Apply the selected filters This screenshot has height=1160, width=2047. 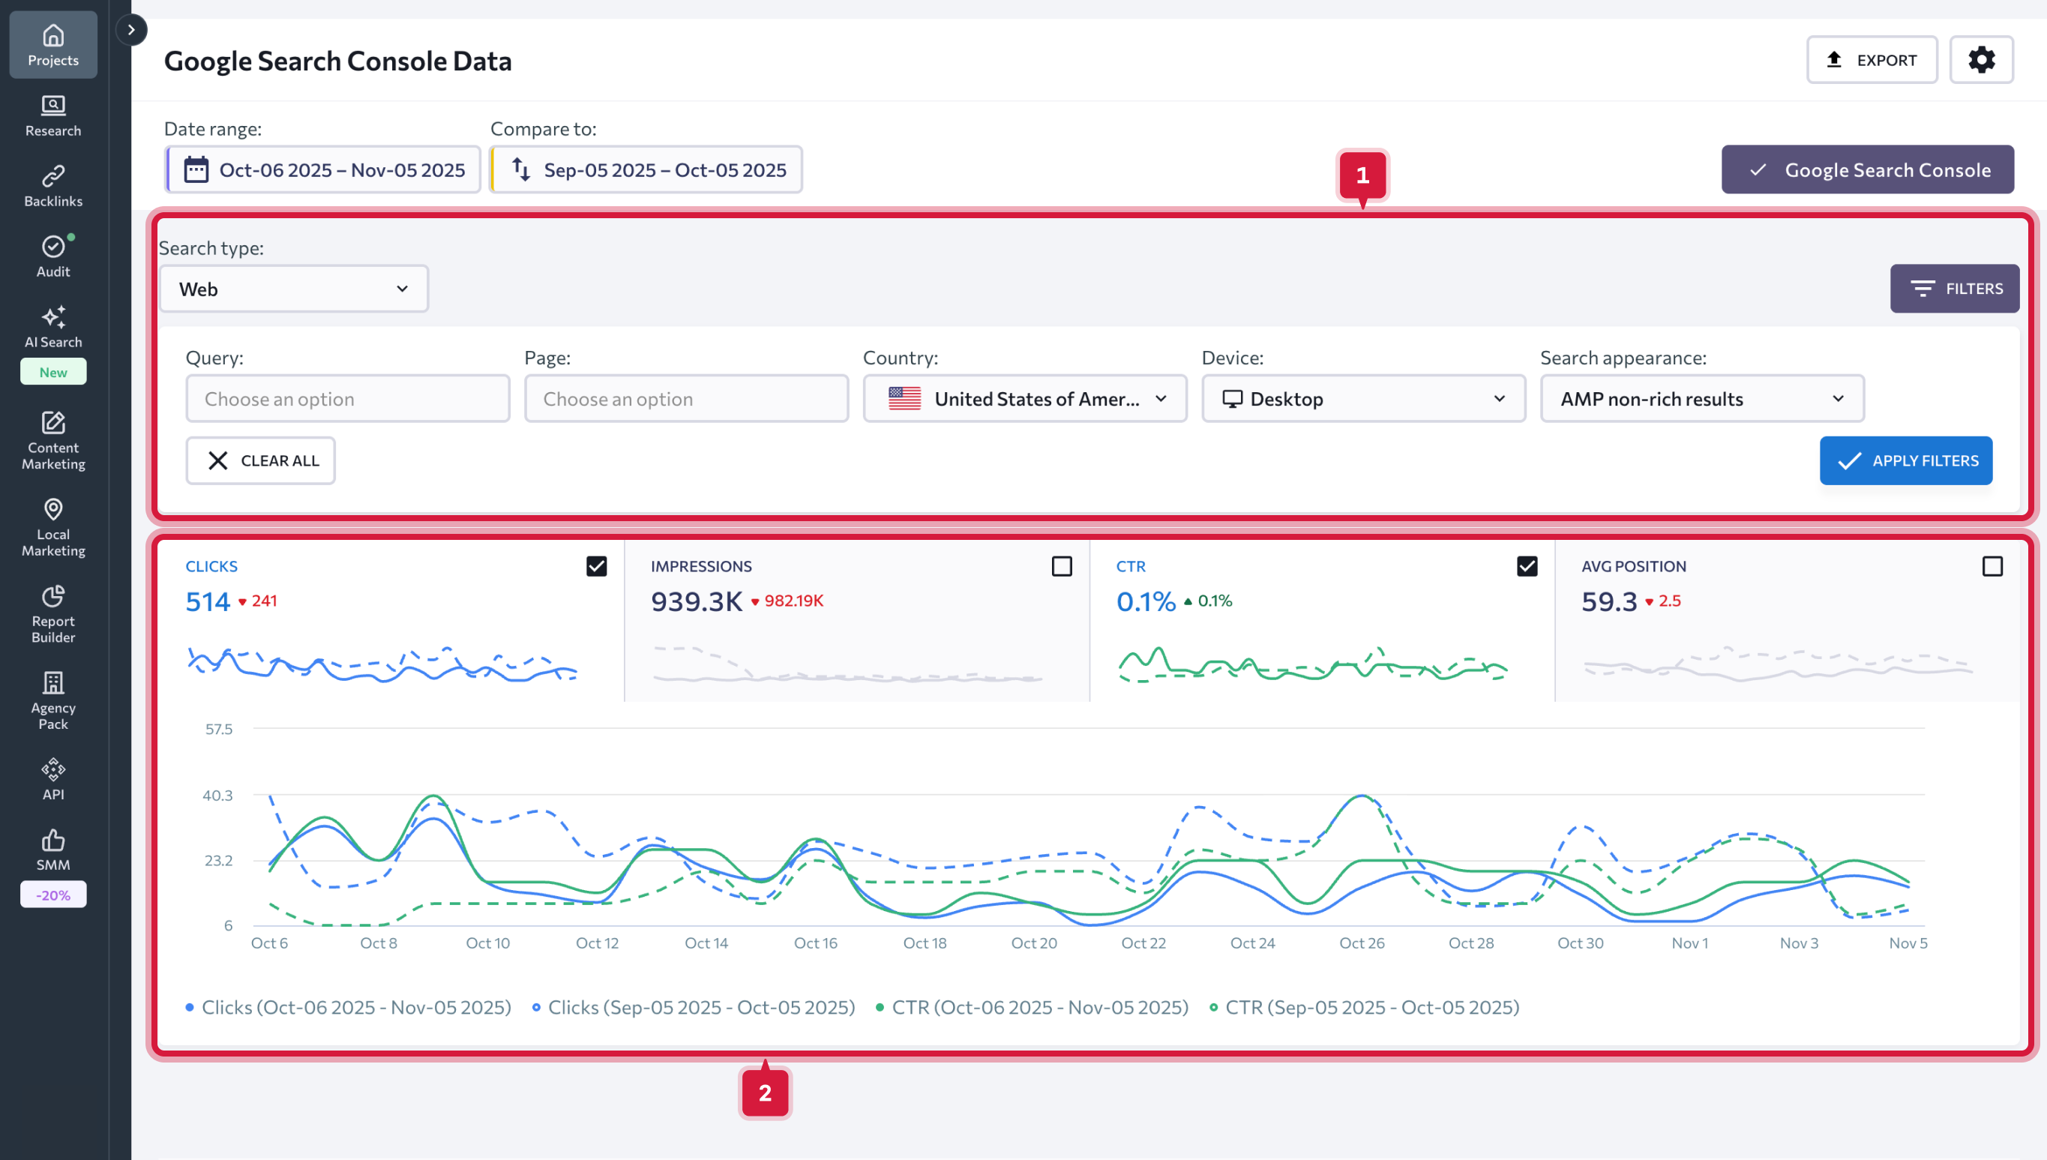[x=1906, y=460]
